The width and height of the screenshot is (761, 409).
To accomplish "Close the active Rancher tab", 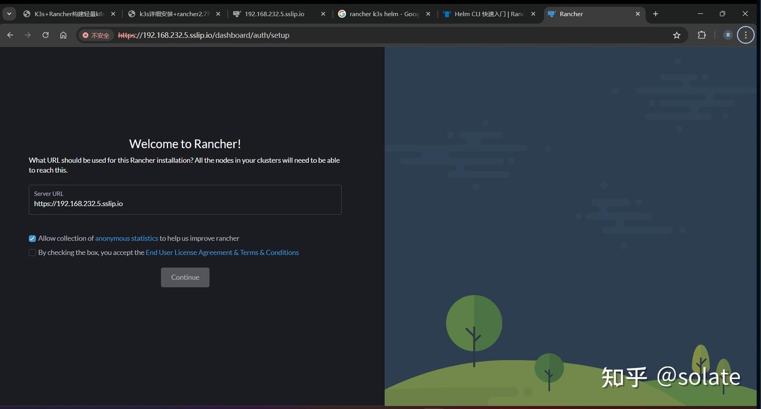I will (638, 14).
